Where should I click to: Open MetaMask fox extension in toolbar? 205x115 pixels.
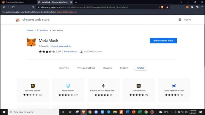point(187,7)
